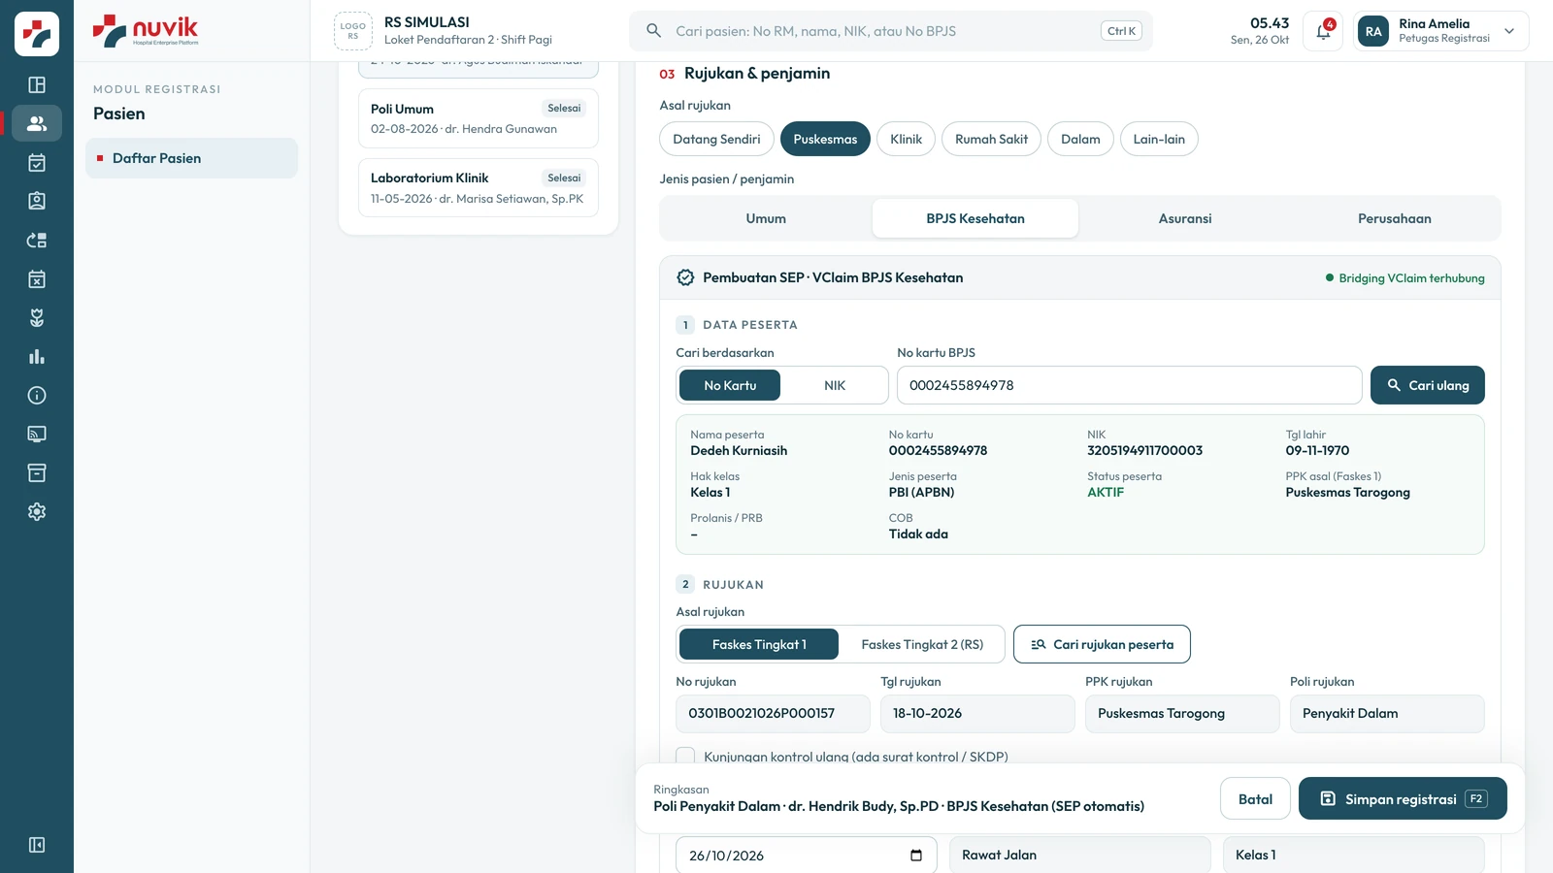Viewport: 1553px width, 873px height.
Task: Open notifications bell with badge
Action: coord(1323,31)
